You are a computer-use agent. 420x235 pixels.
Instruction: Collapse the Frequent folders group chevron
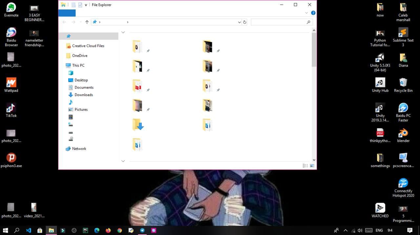pos(123,32)
